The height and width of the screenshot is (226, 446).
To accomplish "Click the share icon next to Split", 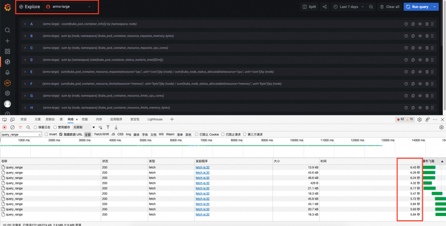I will 325,7.
